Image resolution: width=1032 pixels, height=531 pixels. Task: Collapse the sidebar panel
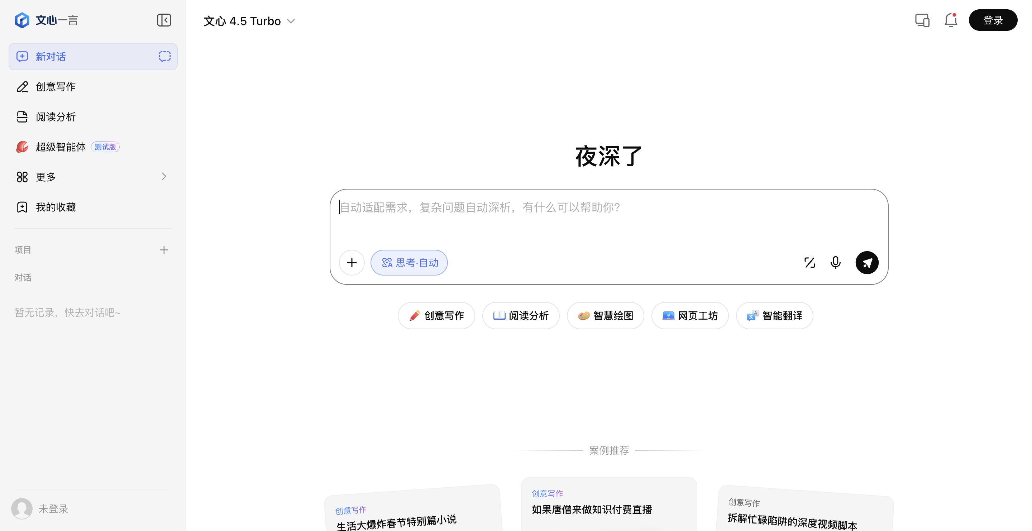164,20
